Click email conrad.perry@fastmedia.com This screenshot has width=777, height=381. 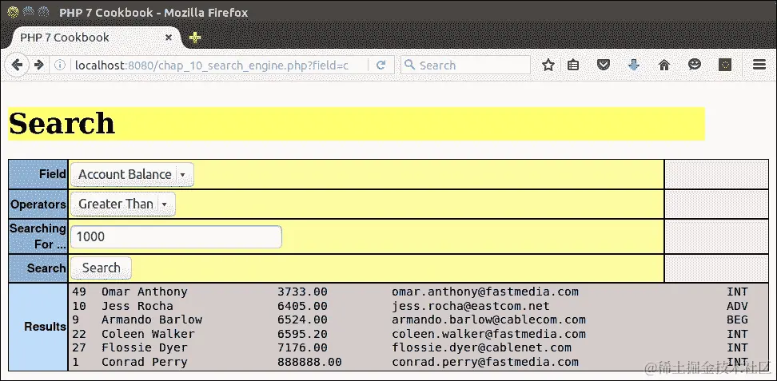(485, 362)
